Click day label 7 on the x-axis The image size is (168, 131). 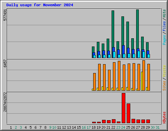(x=40, y=127)
